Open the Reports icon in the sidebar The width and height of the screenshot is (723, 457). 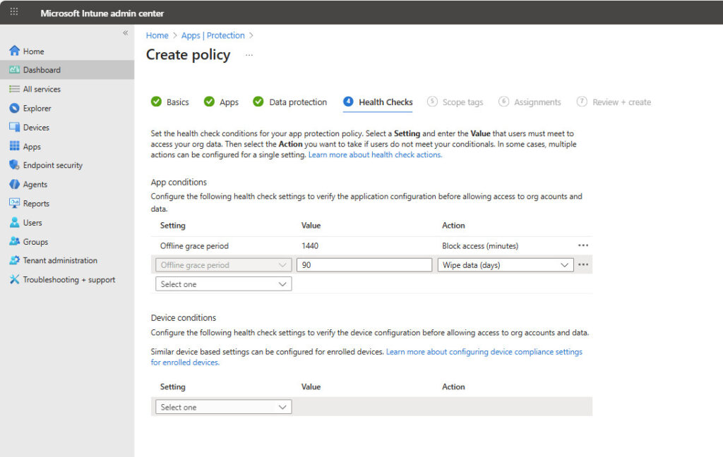point(14,204)
